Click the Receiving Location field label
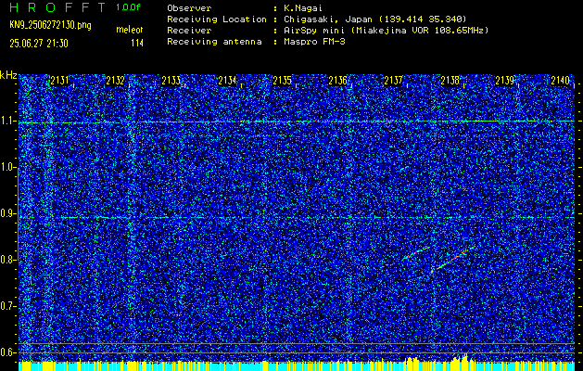This screenshot has width=583, height=371. [217, 19]
